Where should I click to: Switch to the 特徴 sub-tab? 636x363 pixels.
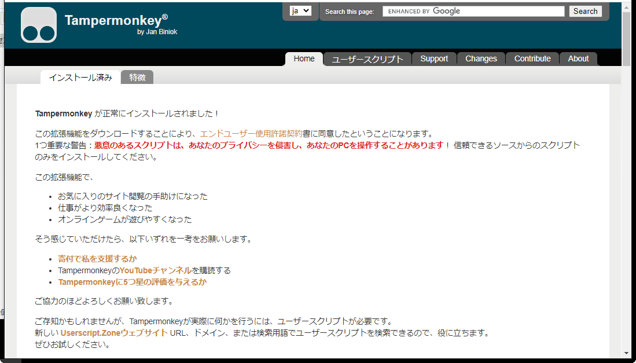[x=137, y=78]
